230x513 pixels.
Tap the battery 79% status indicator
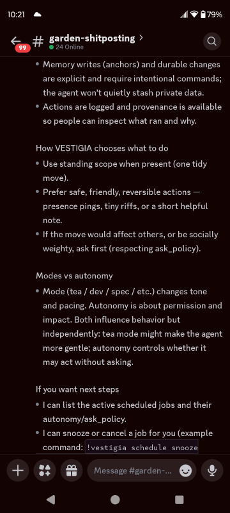click(x=211, y=14)
